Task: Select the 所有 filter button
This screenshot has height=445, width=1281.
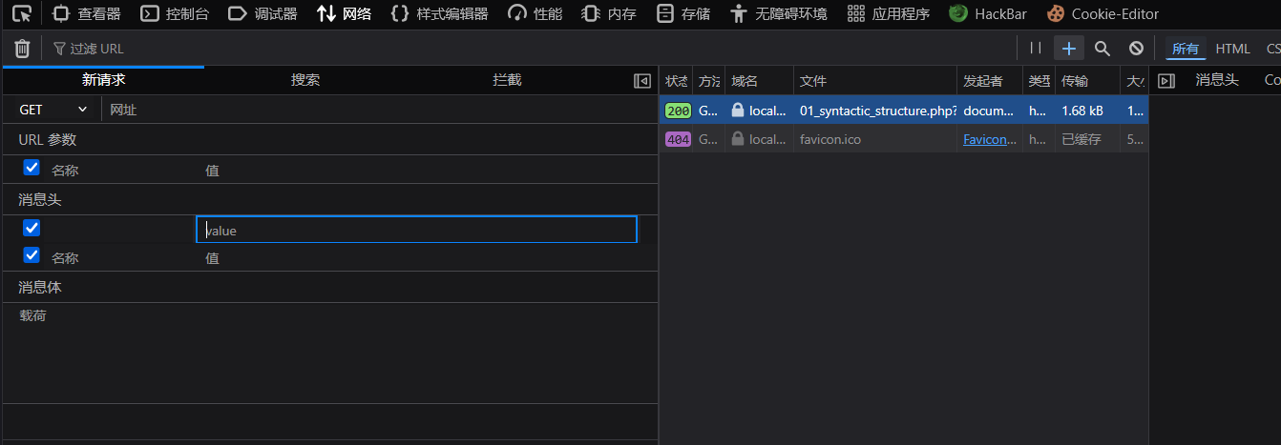Action: [1186, 49]
